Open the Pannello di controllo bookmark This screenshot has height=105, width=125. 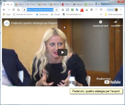click(23, 14)
